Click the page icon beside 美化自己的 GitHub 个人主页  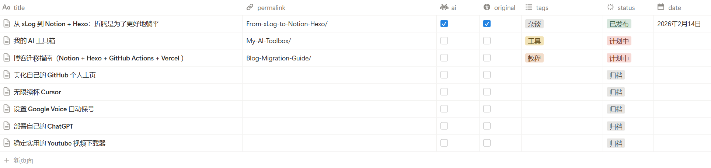coord(7,75)
